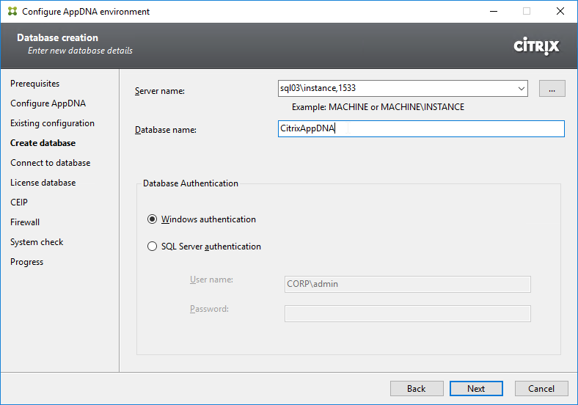This screenshot has height=405, width=578.
Task: Click the AppDNA icon in title bar
Action: point(12,12)
